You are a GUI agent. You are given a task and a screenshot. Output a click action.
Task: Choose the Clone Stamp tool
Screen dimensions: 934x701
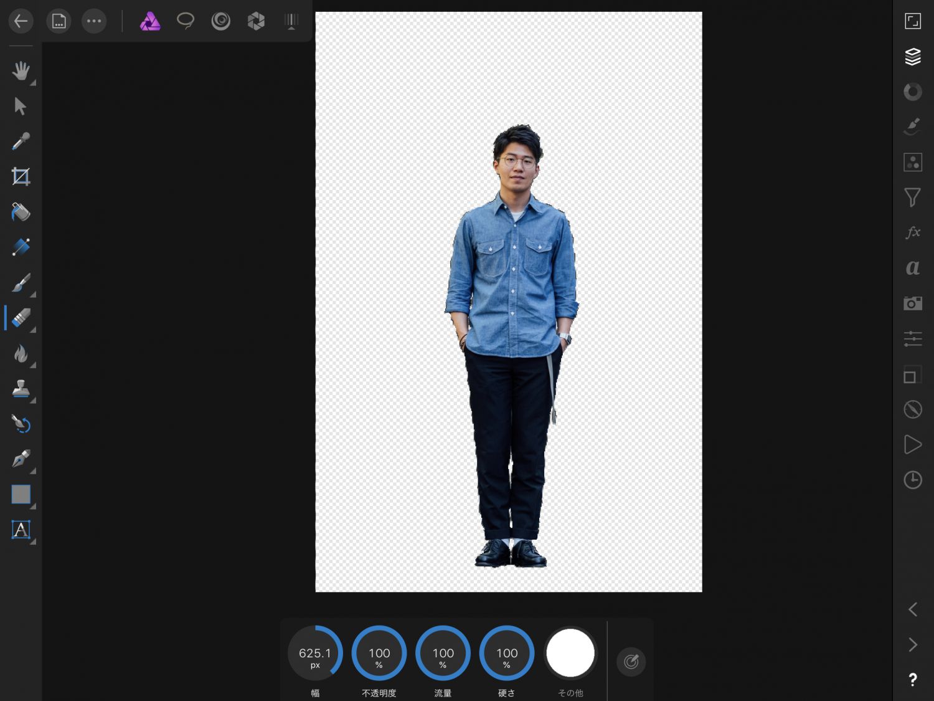point(21,389)
